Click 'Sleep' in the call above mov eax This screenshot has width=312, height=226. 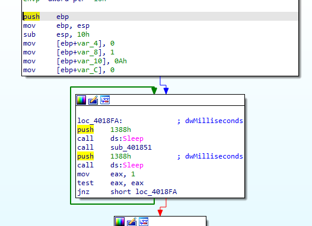pos(133,165)
